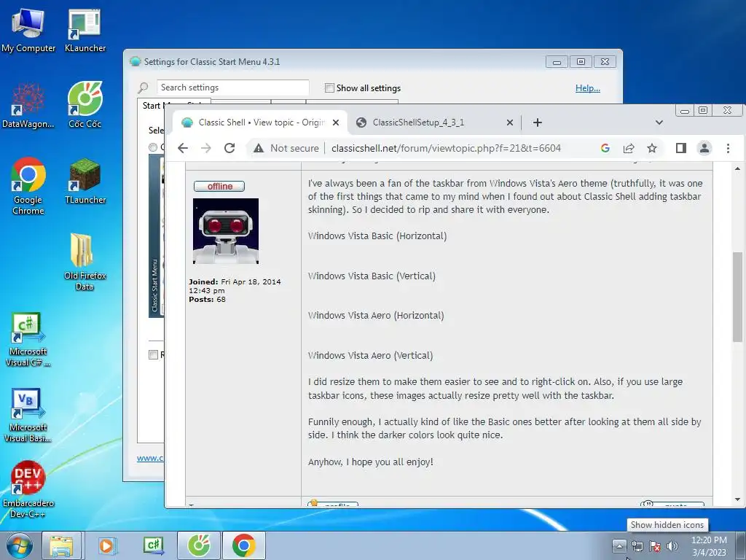Open DataWagon desktop shortcut
The image size is (746, 560).
(28, 106)
